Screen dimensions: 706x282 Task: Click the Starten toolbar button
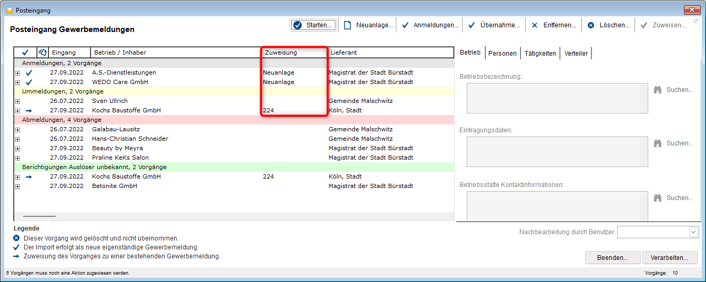(313, 25)
